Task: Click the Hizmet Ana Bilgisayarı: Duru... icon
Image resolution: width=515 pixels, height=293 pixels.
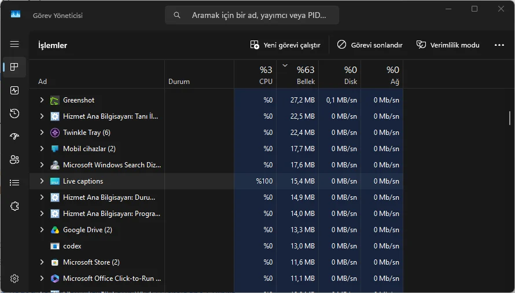Action: pyautogui.click(x=55, y=197)
